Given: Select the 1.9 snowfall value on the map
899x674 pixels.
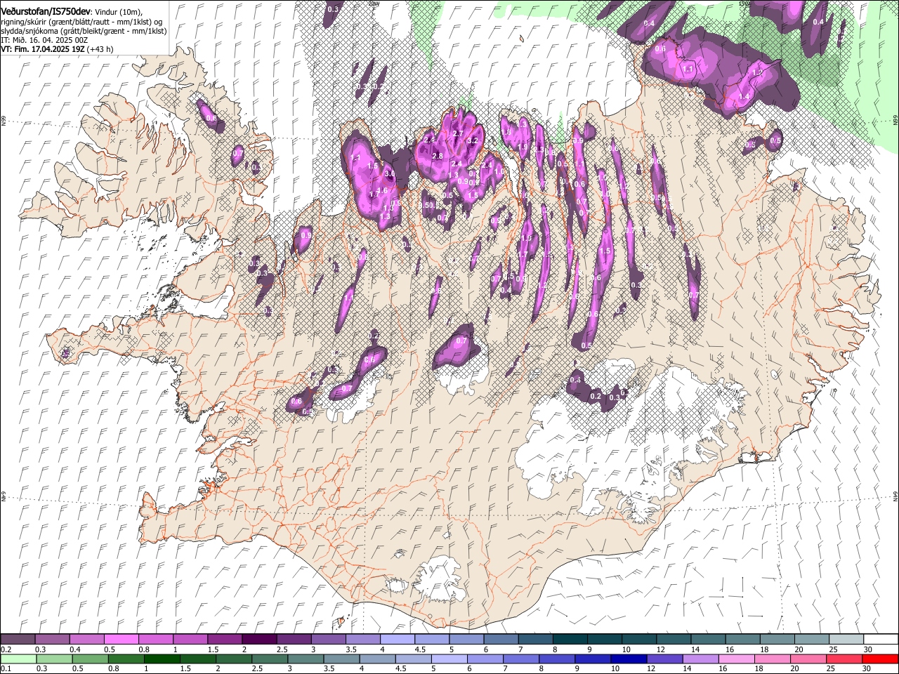Looking at the screenshot, I should click(523, 147).
